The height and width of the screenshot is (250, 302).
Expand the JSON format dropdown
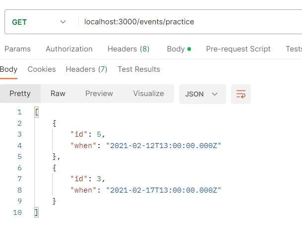pyautogui.click(x=202, y=94)
